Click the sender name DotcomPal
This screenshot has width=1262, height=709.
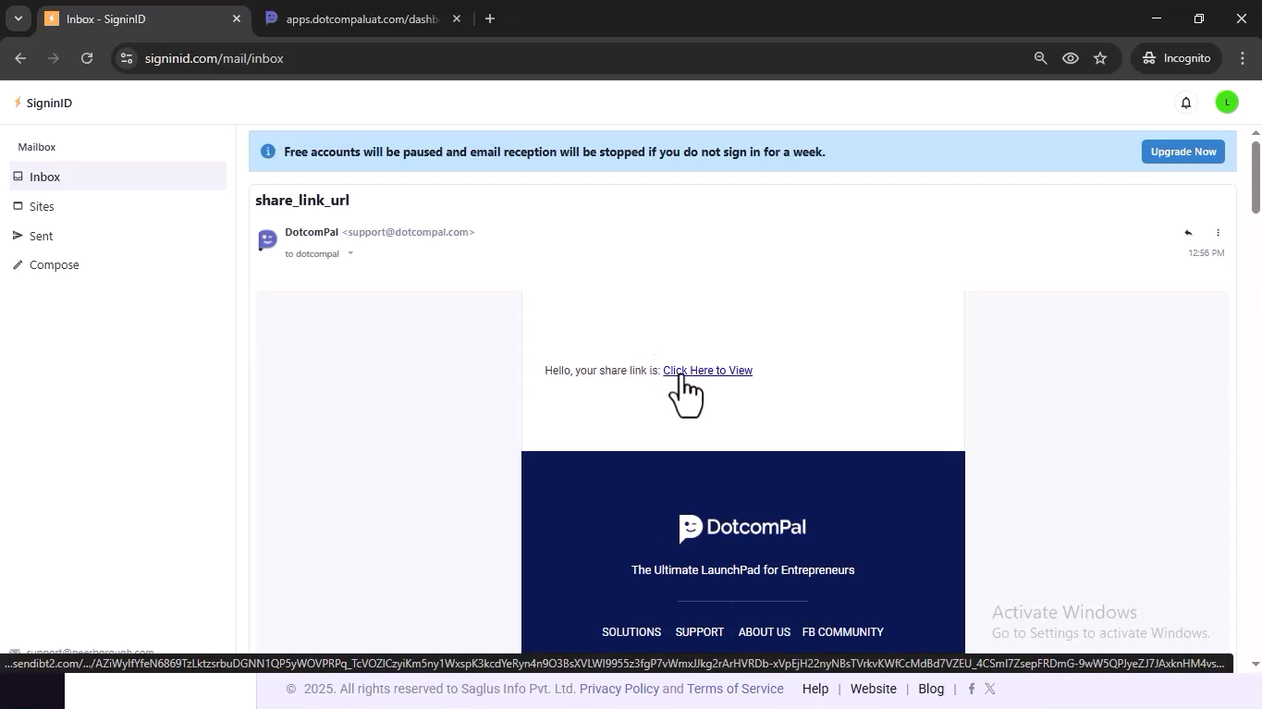tap(312, 232)
